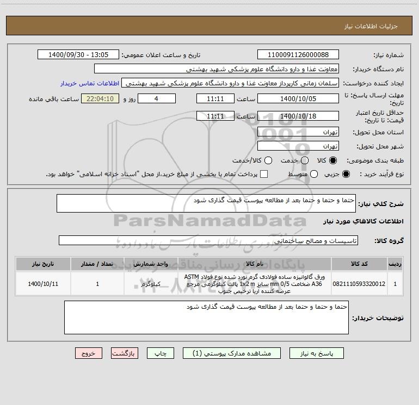Click the واحد شمارش column header
Image resolution: width=419 pixels, height=405 pixels.
tap(151, 264)
